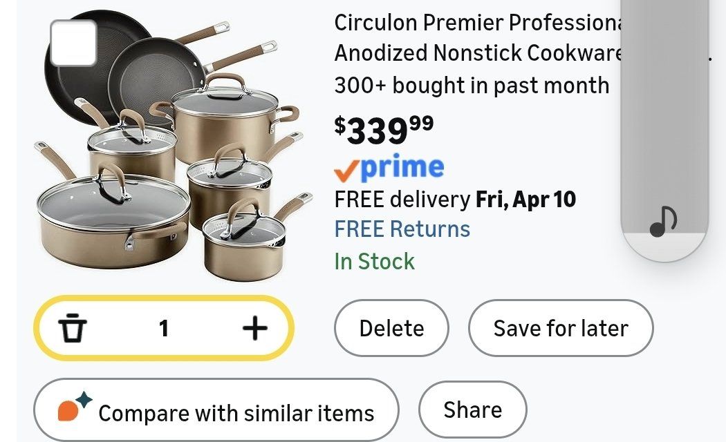This screenshot has height=442, width=726.
Task: Click the music note icon on volume panel
Action: click(x=663, y=222)
